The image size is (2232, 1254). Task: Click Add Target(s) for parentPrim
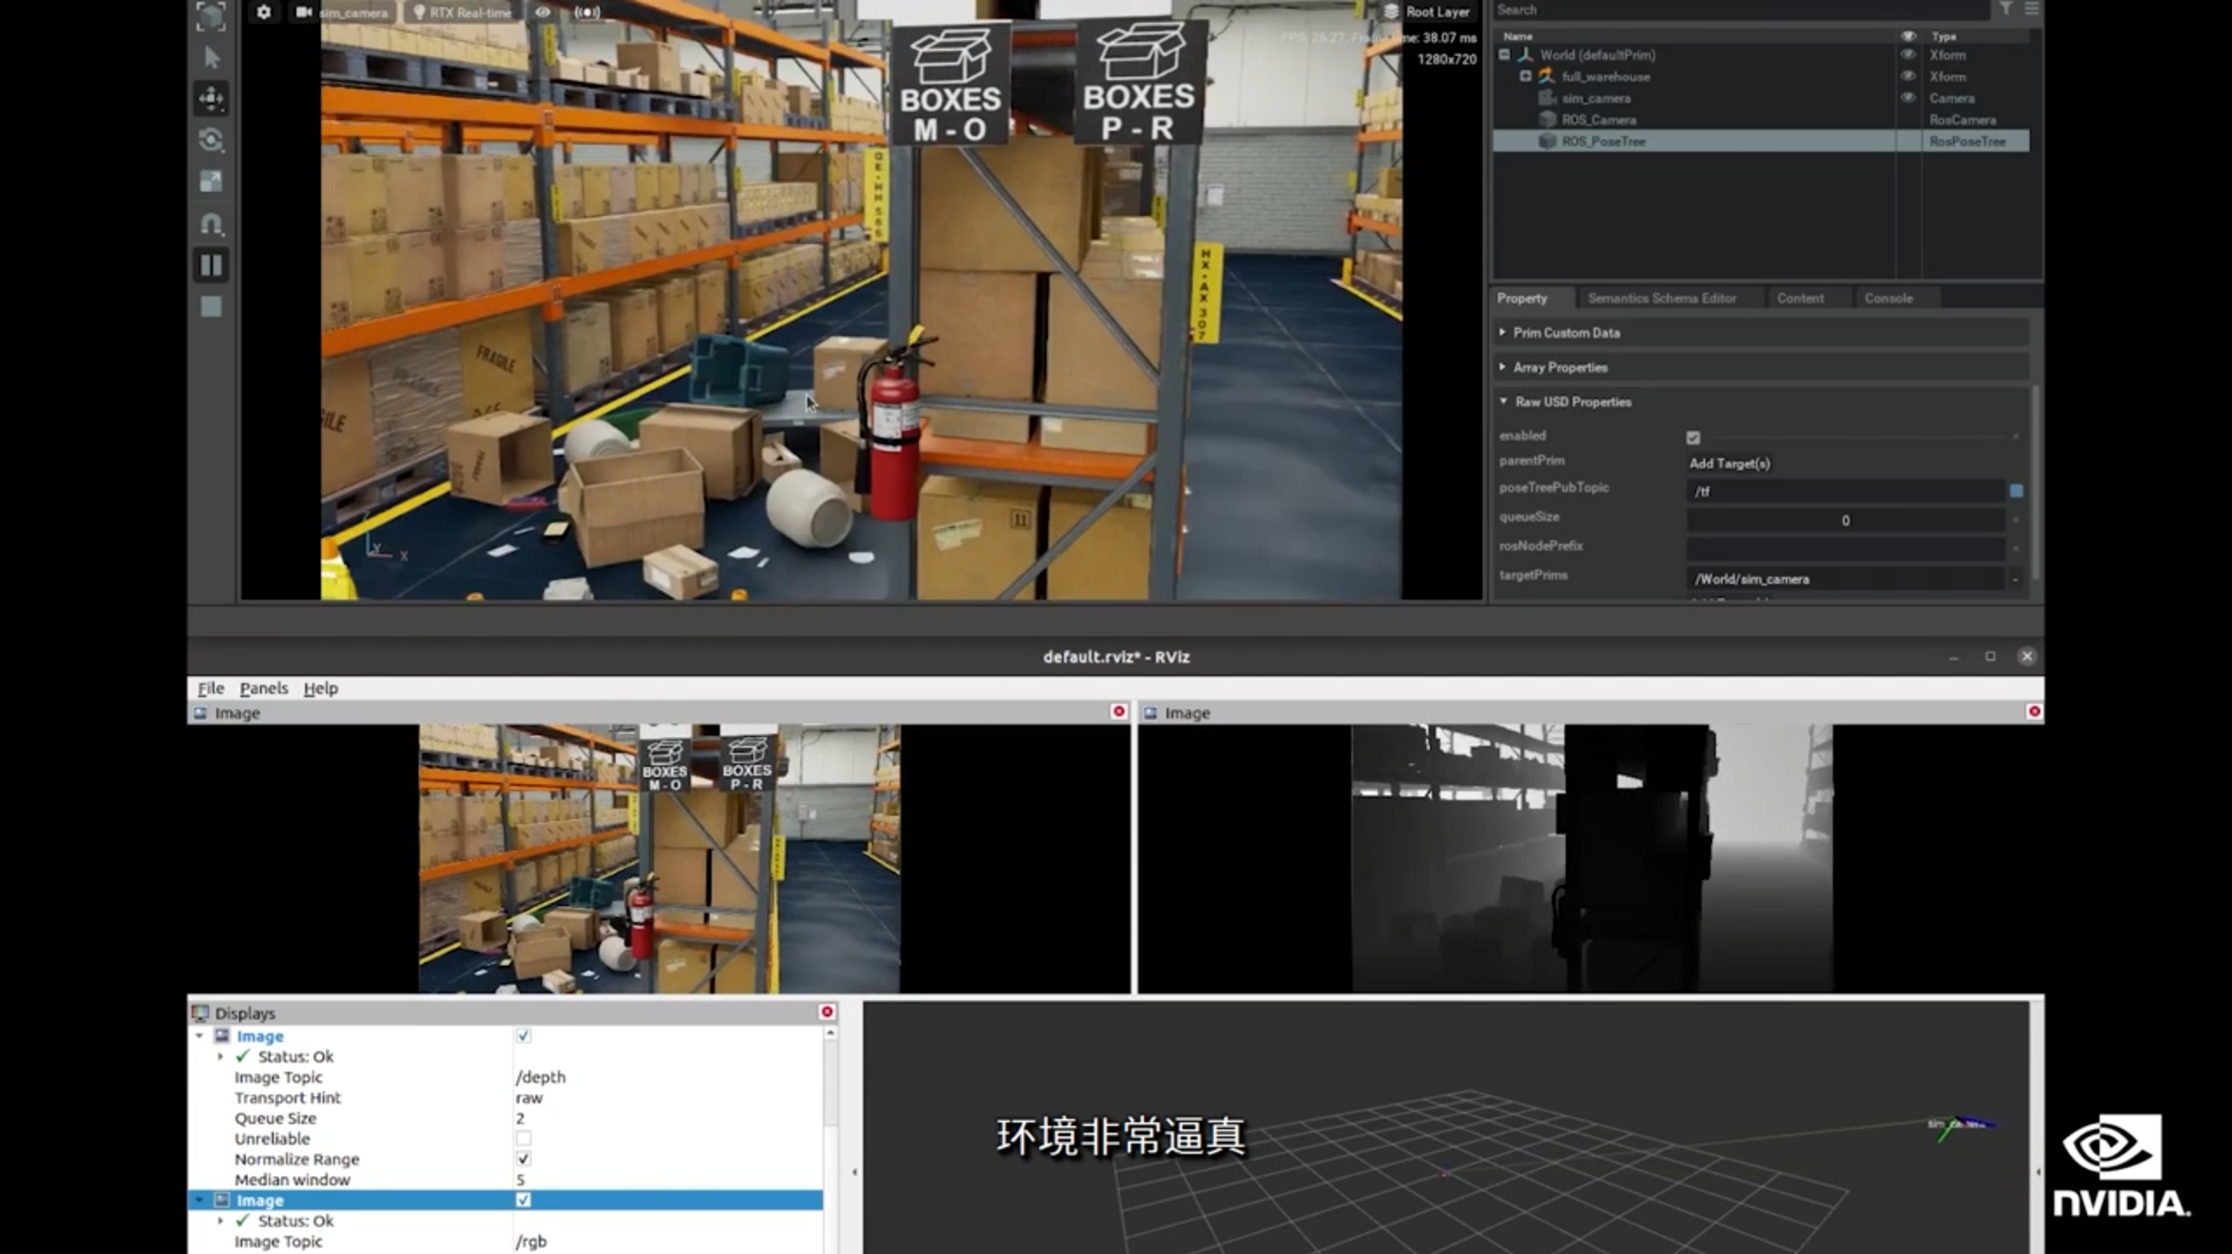click(1730, 464)
